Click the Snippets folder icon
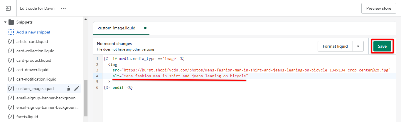Screen dimensions: 401x122 tap(11, 22)
